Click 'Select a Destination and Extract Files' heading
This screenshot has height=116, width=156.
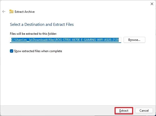point(42,25)
